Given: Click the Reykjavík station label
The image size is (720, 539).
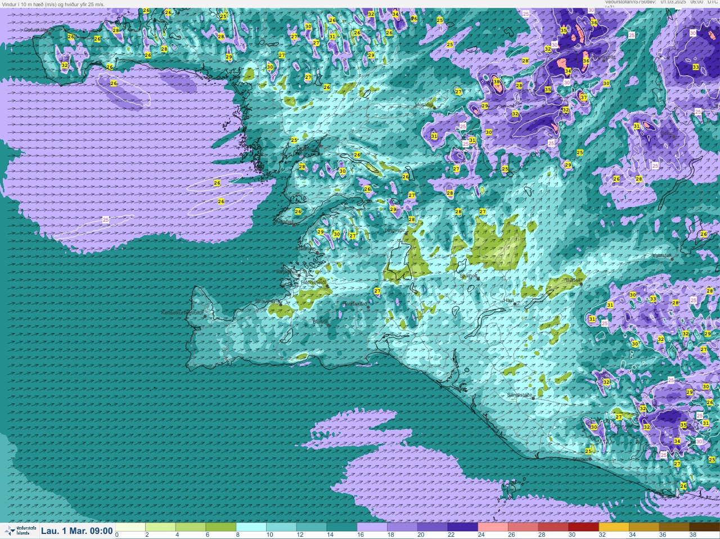Looking at the screenshot, I should click(x=286, y=272).
